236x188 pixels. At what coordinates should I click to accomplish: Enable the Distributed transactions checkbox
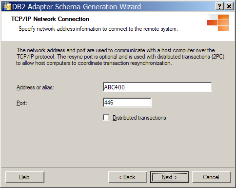(x=106, y=118)
